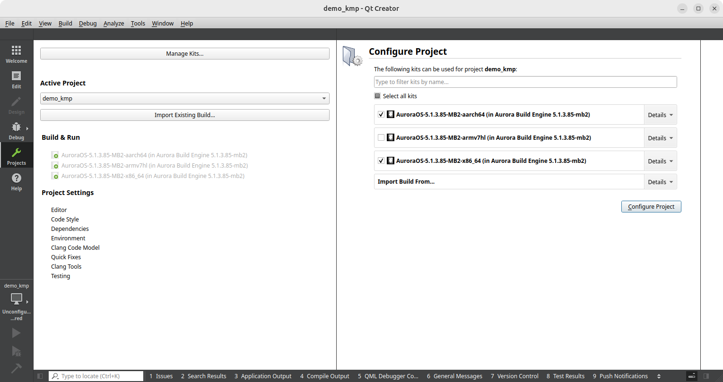723x382 pixels.
Task: Click the Configure Project button
Action: coord(651,207)
